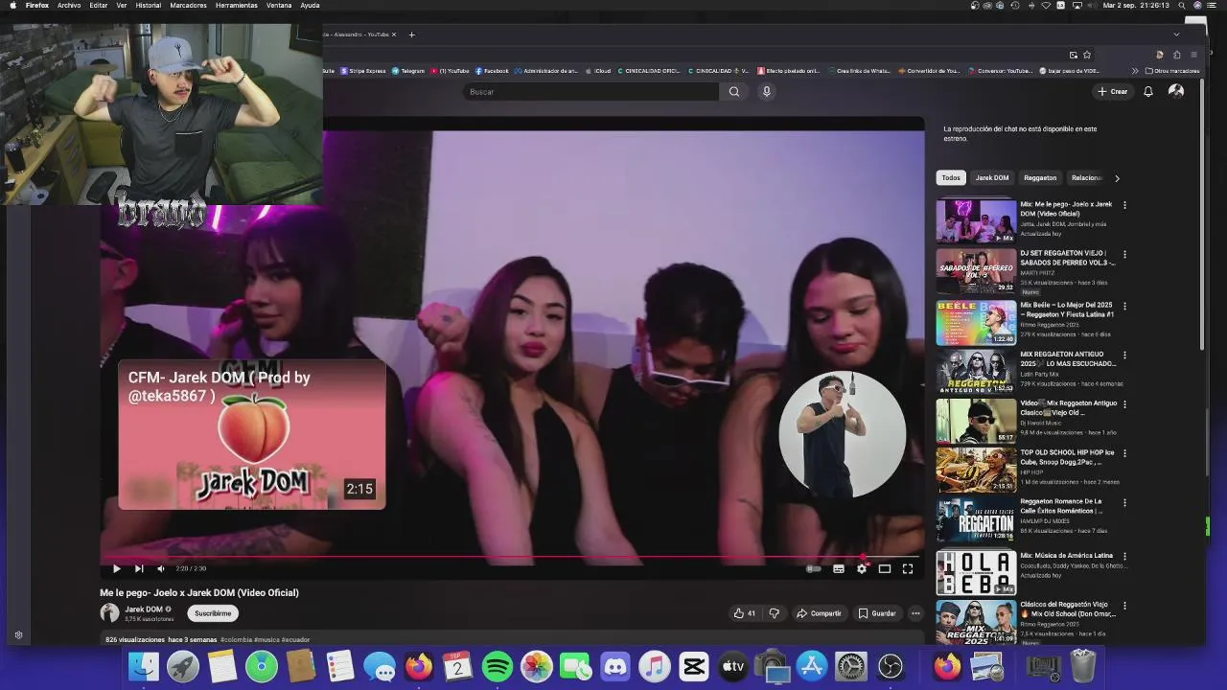Switch to theater mode view

click(x=885, y=568)
